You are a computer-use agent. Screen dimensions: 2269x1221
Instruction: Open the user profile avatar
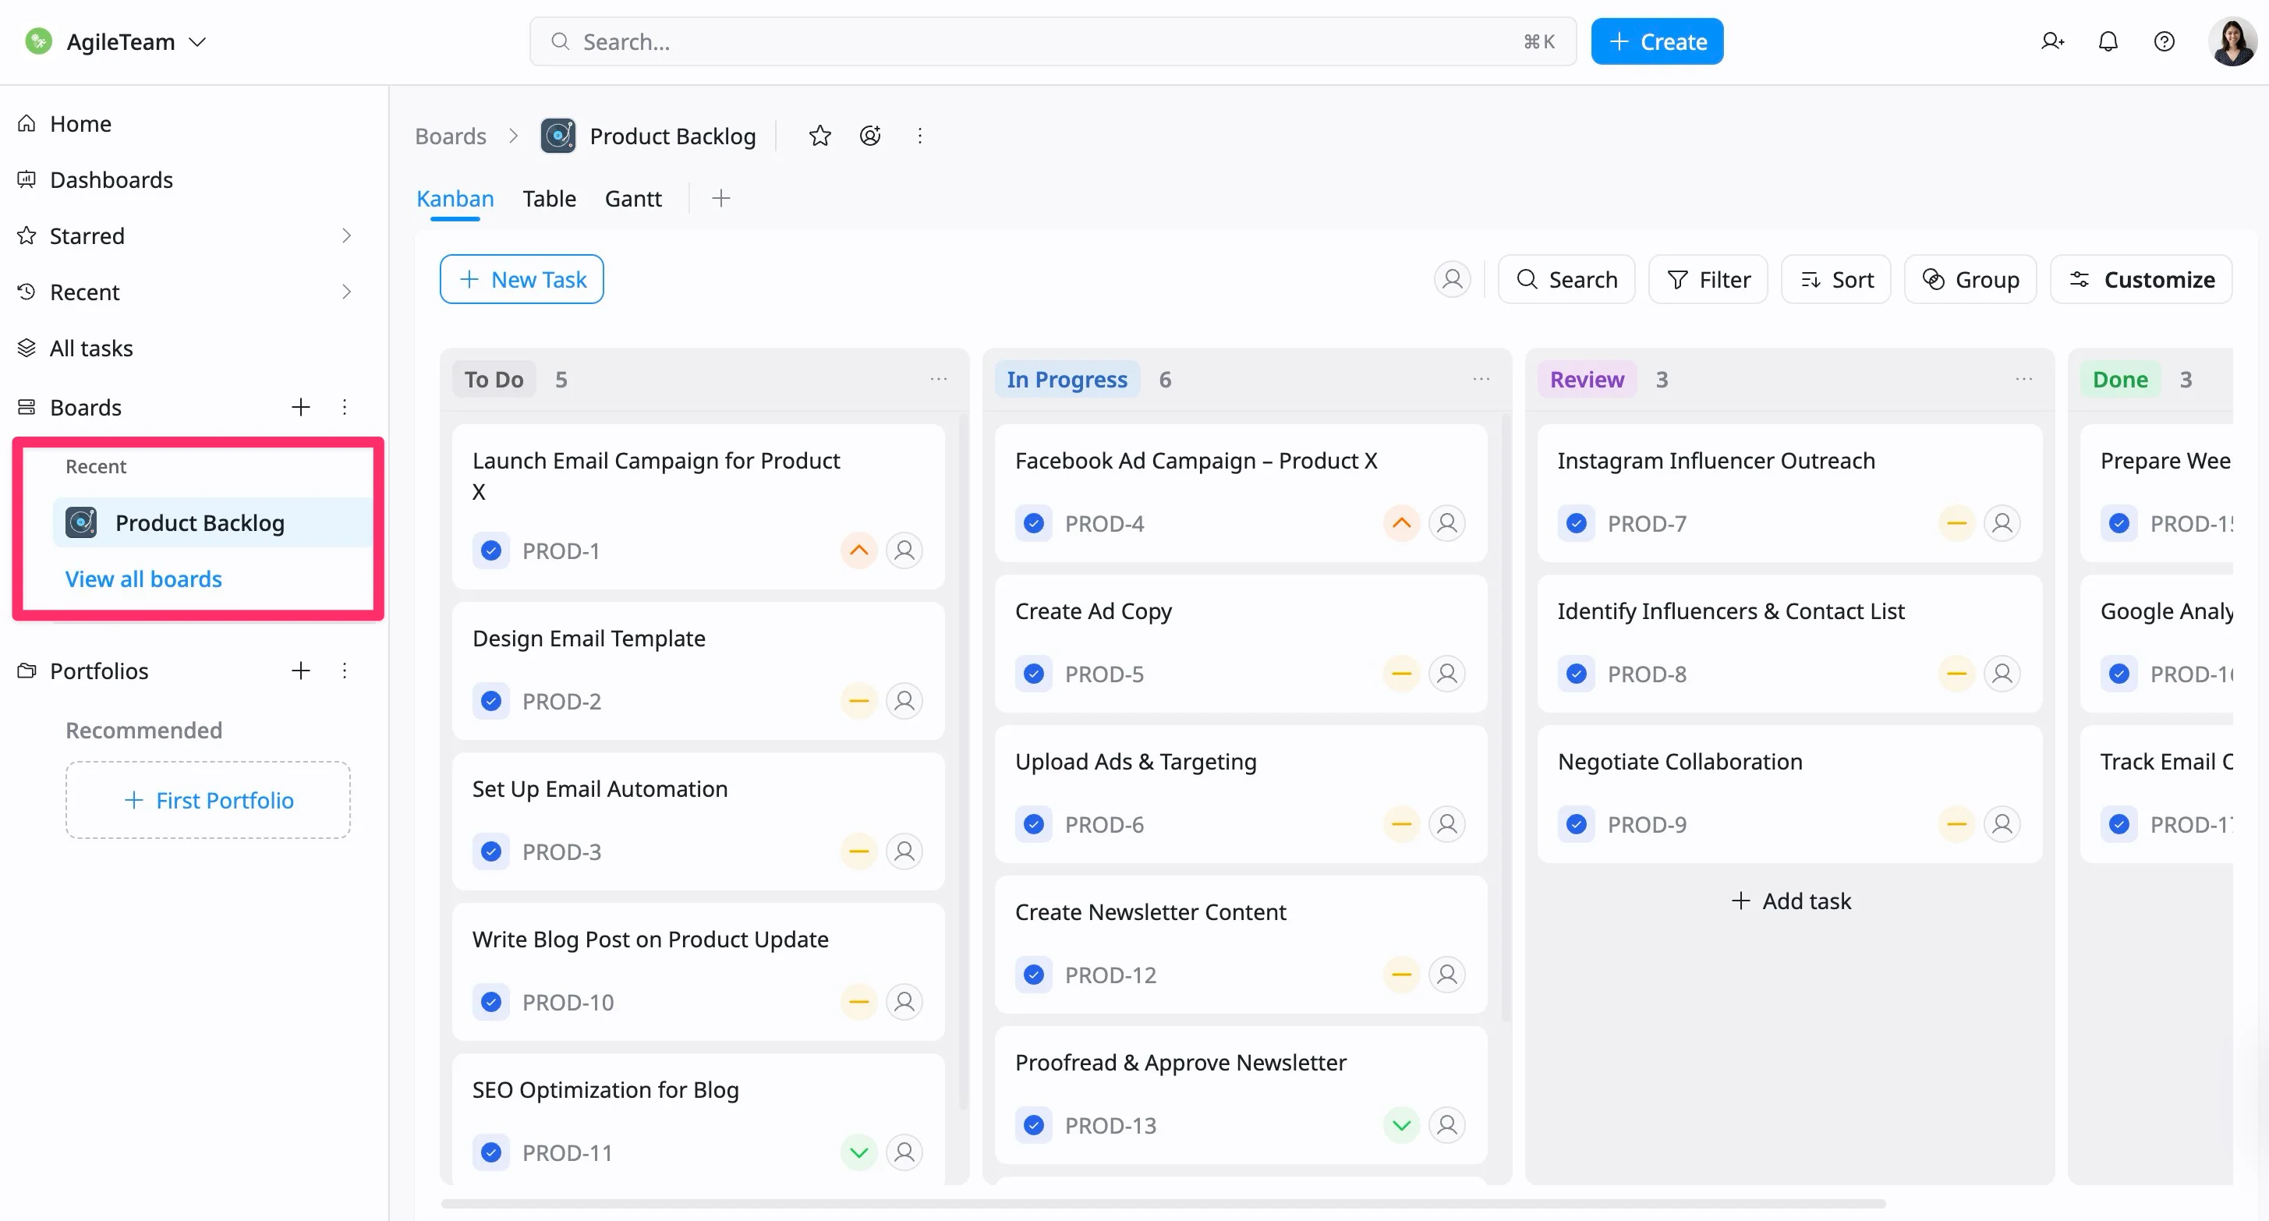pyautogui.click(x=2232, y=41)
